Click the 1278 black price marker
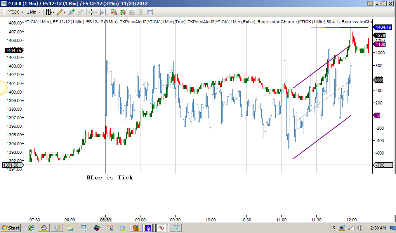Viewport: 396px width, 233px height. [x=380, y=35]
